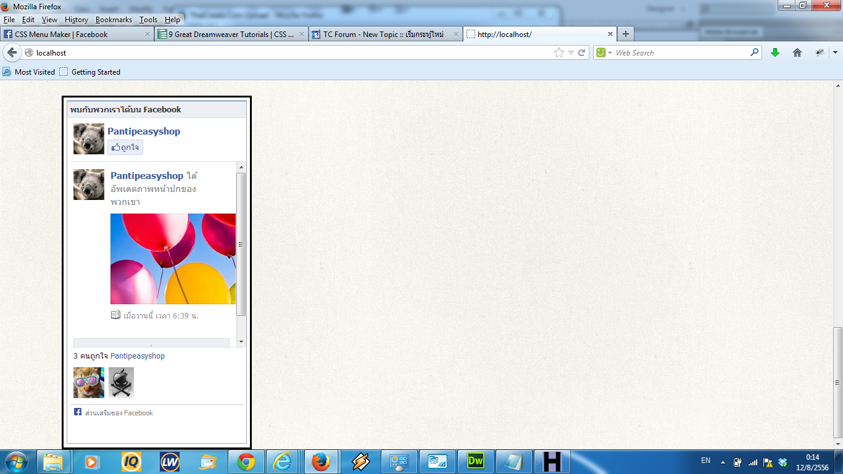This screenshot has width=843, height=474.
Task: Close the http://localhost/ tab
Action: click(610, 35)
